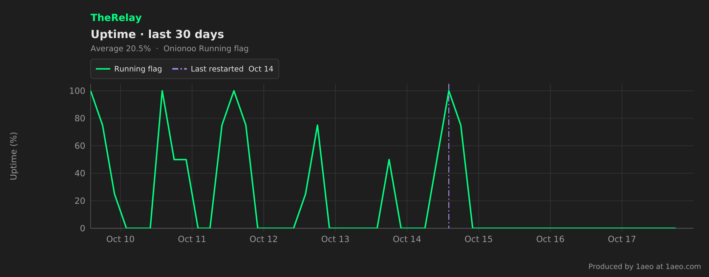
Task: Click the 80 y-axis tick label
Action: tap(80, 118)
